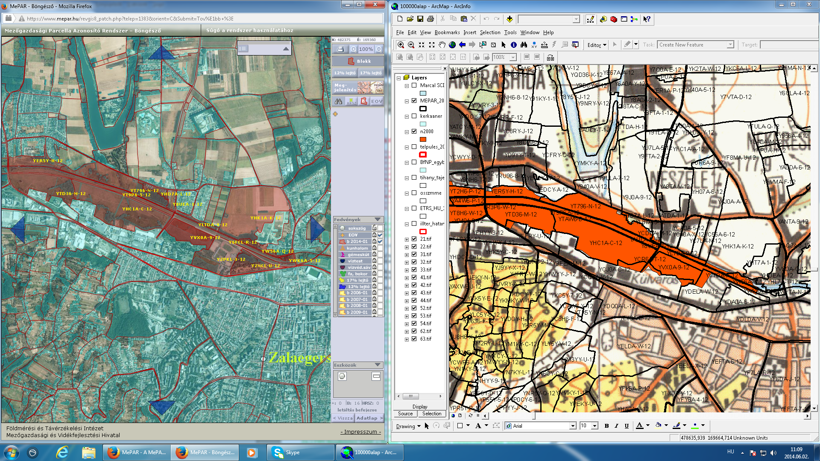
Task: Collapse the Fedvények panel arrow
Action: tap(378, 219)
